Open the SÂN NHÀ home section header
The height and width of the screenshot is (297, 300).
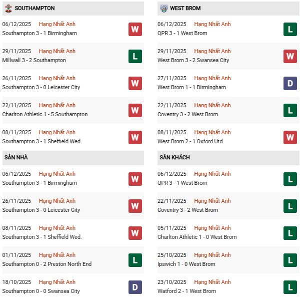coord(16,158)
